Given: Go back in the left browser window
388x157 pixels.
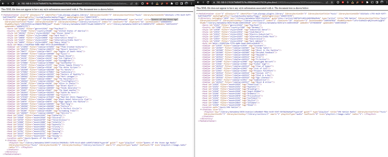Looking at the screenshot, I should [x=3, y=3].
